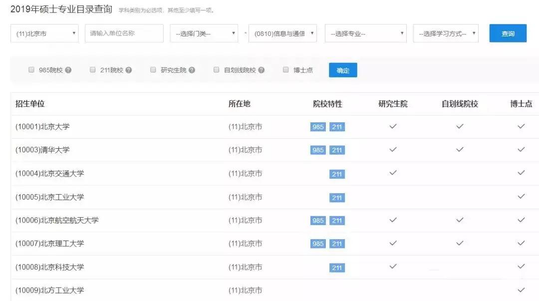Click help icon next to 自划线院校 filter
Screen dimensions: 539x301
click(x=261, y=70)
